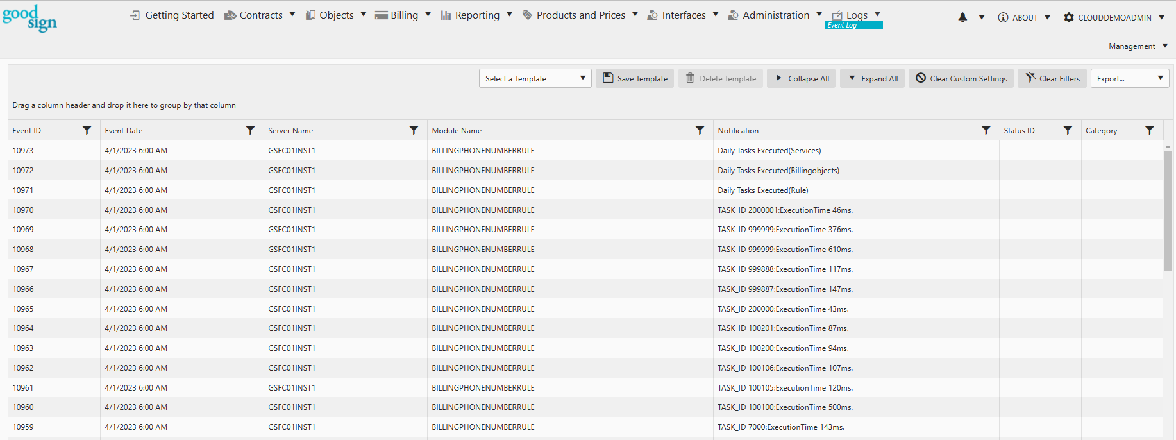
Task: Filter the Server Name column
Action: (414, 130)
